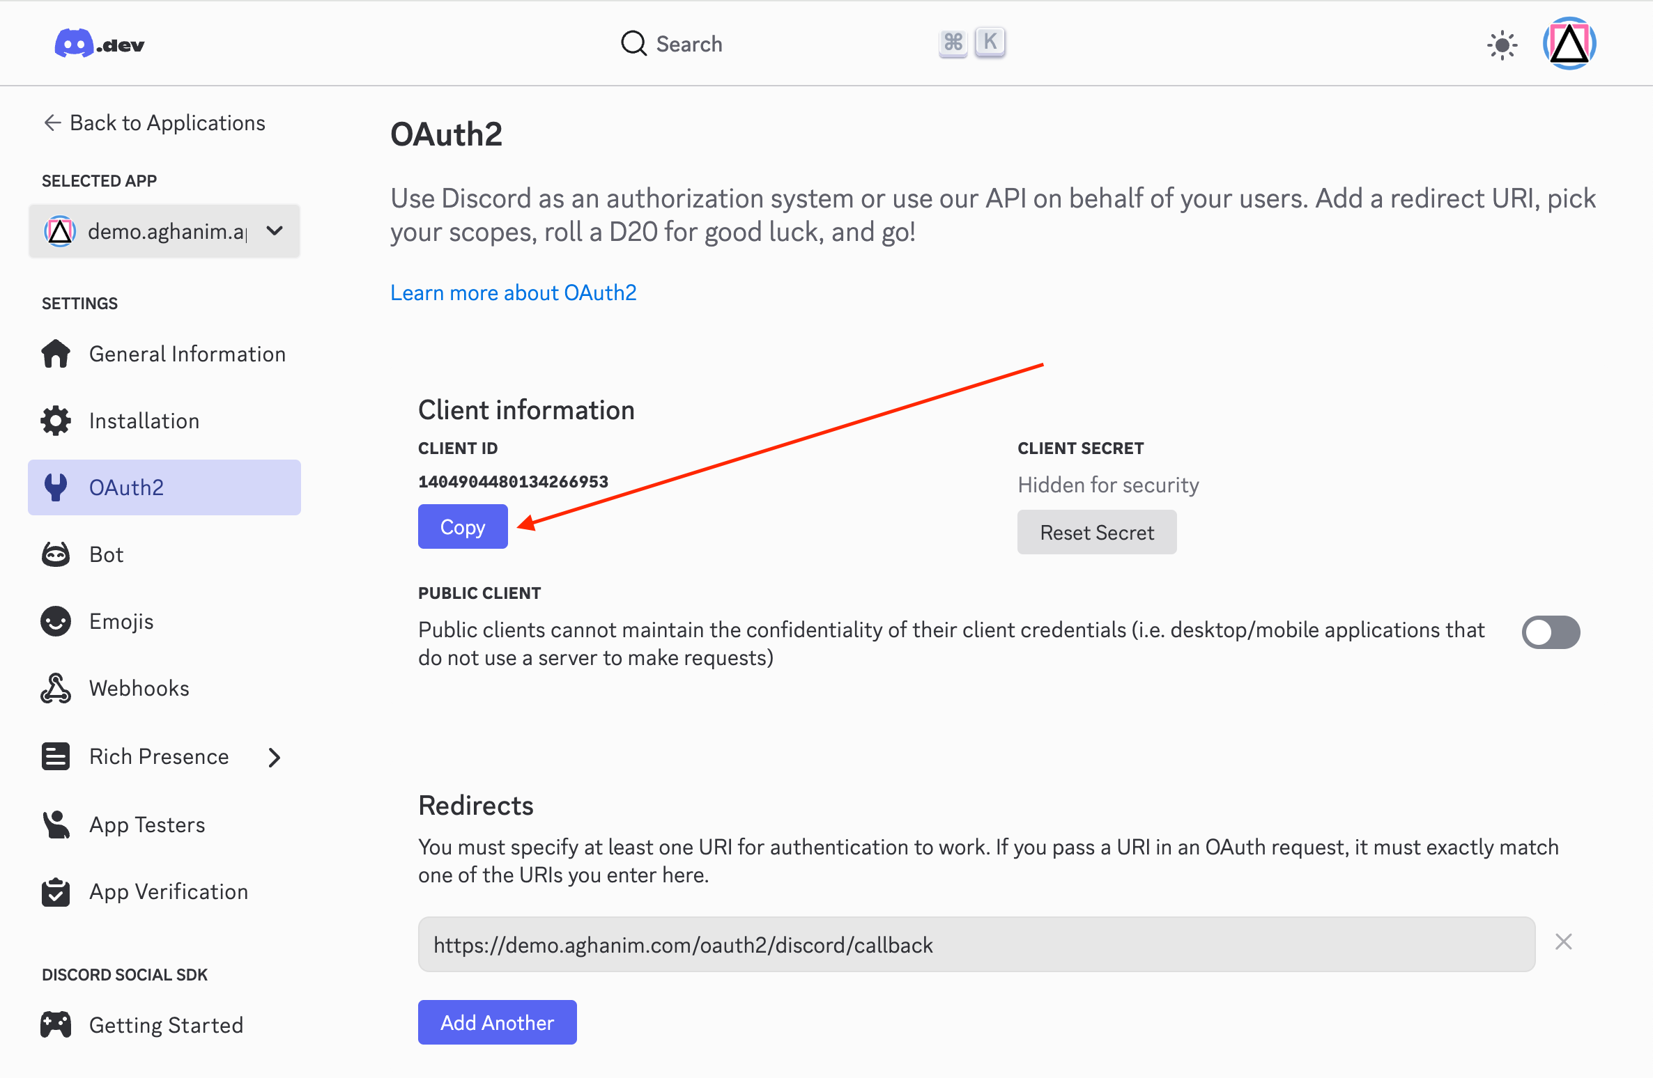This screenshot has height=1078, width=1653.
Task: Copy the Client ID
Action: (x=462, y=526)
